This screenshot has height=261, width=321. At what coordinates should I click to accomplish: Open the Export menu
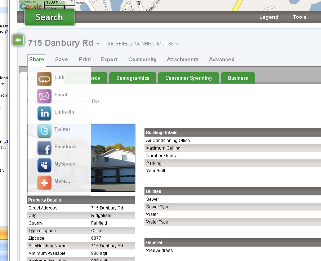(109, 59)
